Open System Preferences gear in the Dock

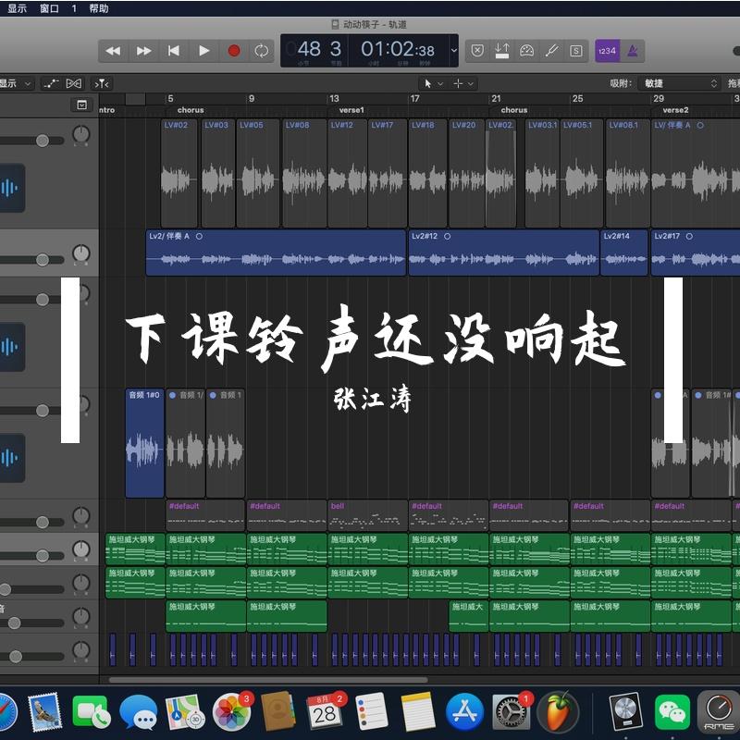click(x=512, y=712)
